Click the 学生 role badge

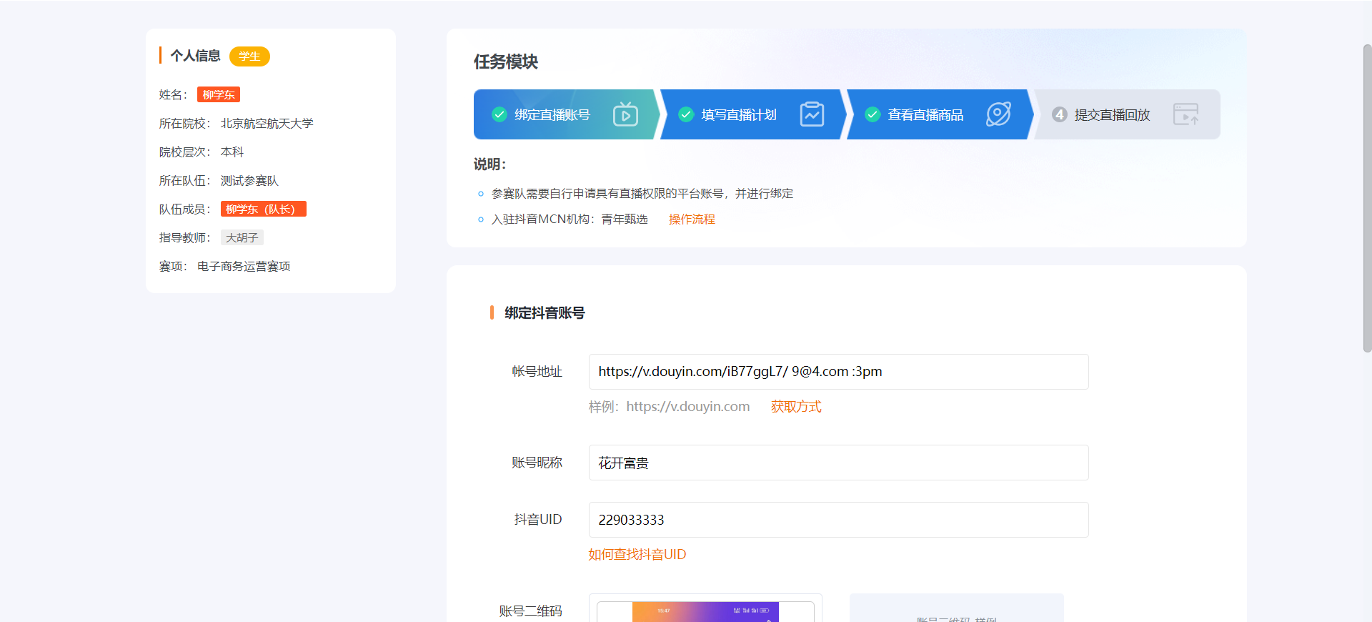(x=249, y=56)
